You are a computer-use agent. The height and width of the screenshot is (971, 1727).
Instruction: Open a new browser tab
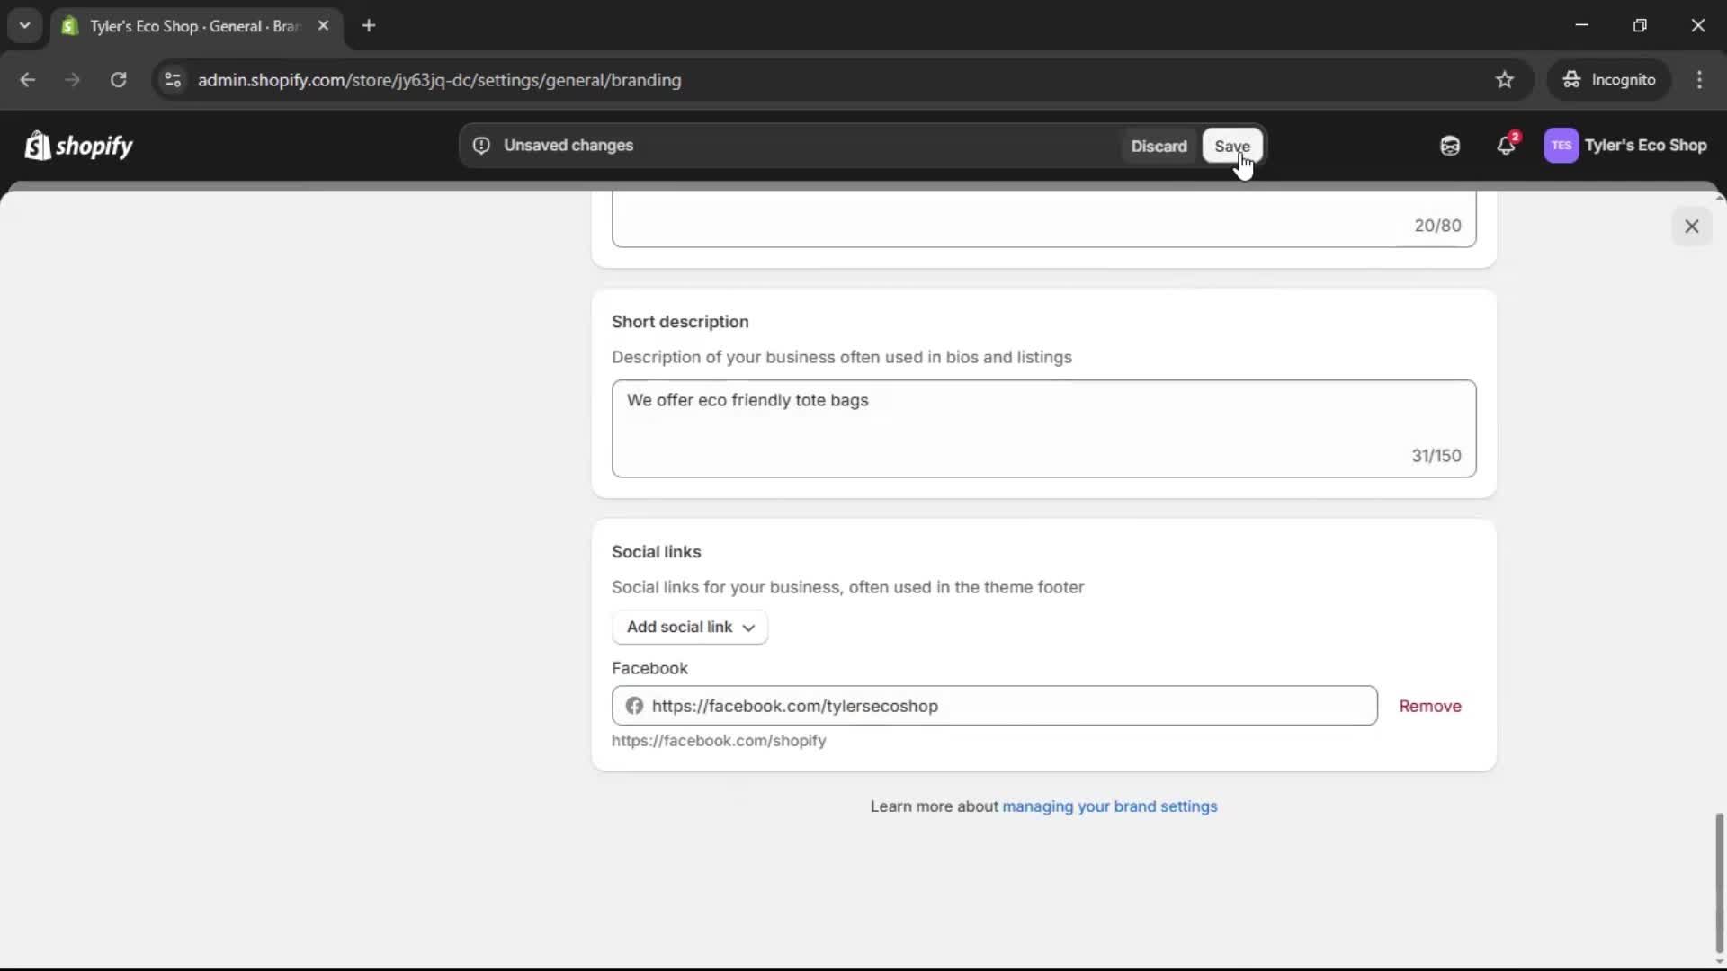[369, 26]
